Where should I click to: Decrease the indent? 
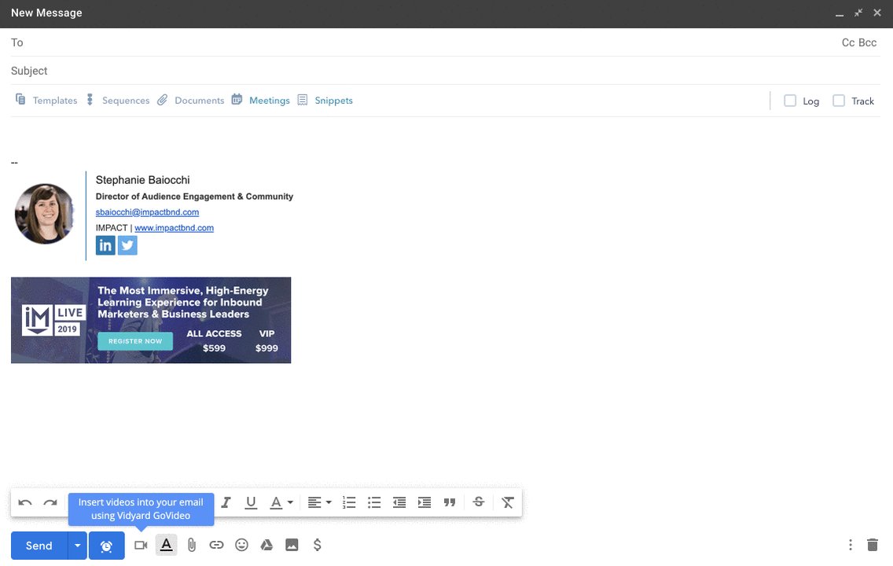[399, 503]
